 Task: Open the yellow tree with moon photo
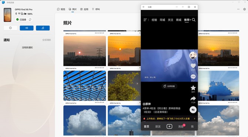click(124, 86)
